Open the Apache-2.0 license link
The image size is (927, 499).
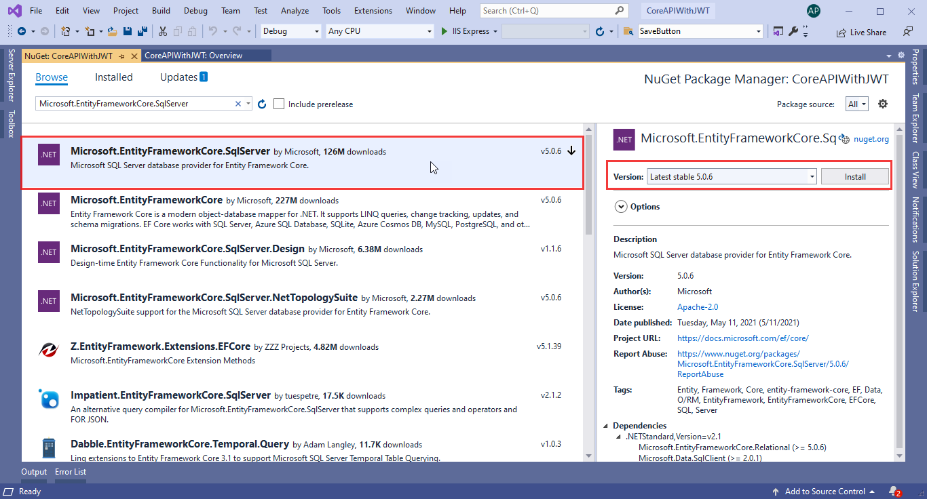click(698, 307)
